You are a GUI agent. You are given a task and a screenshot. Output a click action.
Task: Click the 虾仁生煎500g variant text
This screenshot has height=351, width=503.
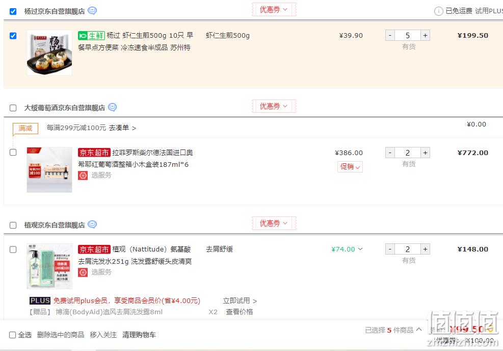point(228,36)
